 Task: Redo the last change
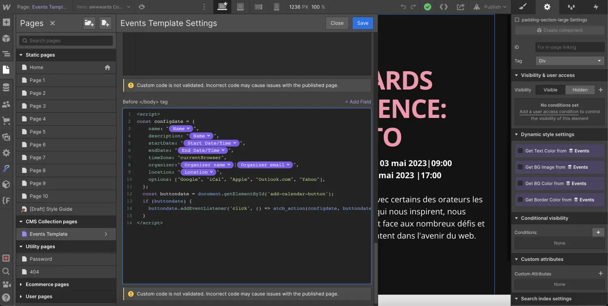coord(413,7)
